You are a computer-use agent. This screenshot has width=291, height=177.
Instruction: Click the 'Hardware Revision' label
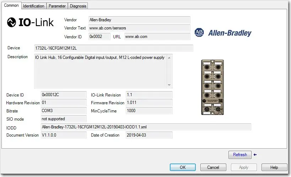tap(23, 103)
